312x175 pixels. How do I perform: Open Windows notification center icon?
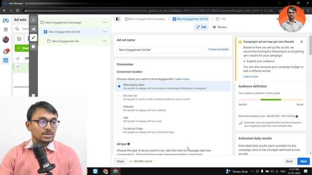[306, 171]
